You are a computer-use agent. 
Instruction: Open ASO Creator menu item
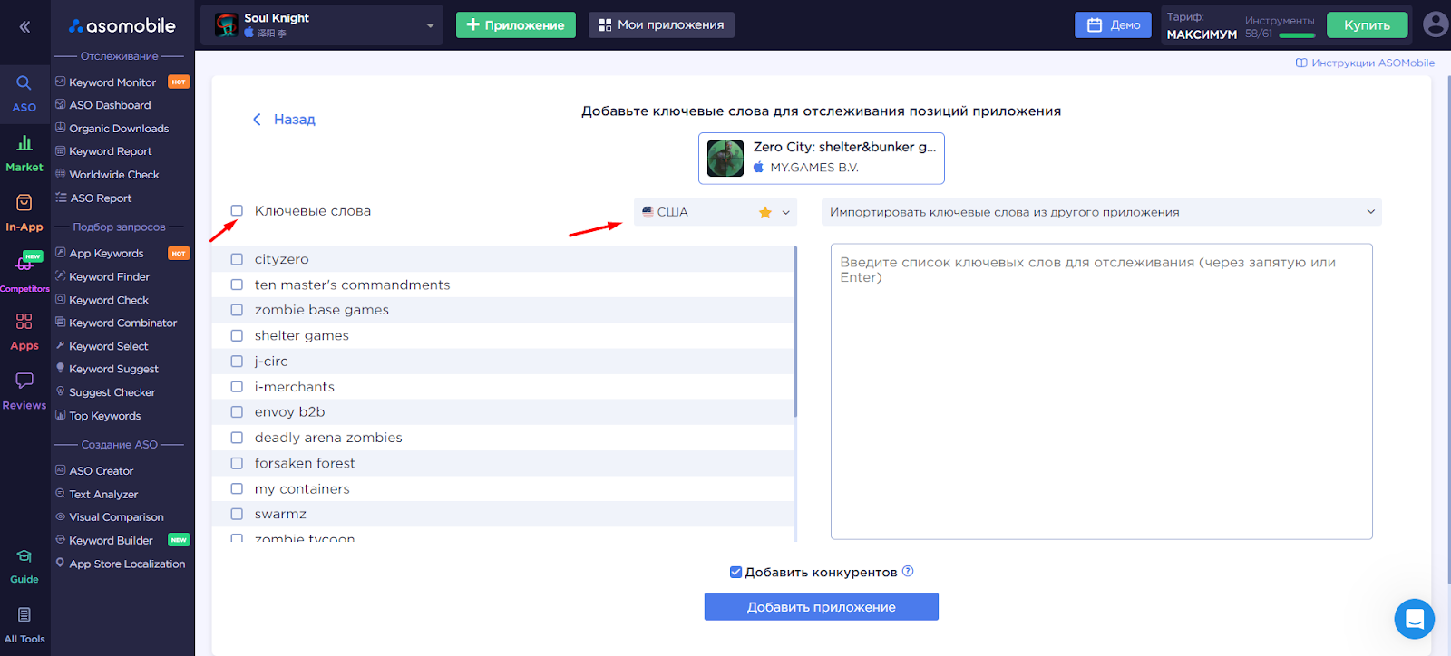coord(102,471)
